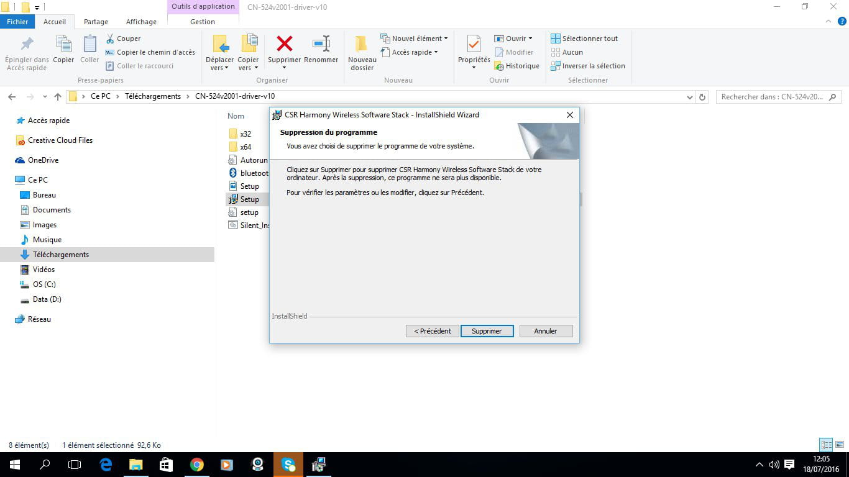This screenshot has height=477, width=849.
Task: Click Ce PC in address bar
Action: coord(101,96)
